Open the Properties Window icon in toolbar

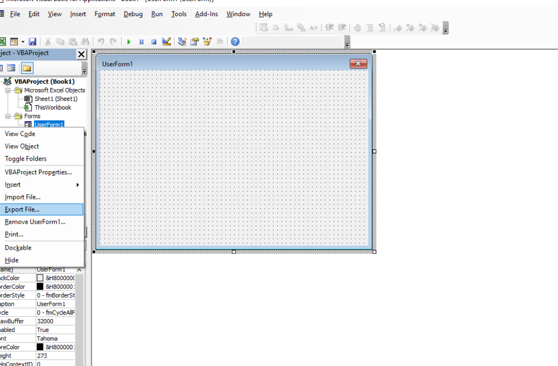point(195,42)
